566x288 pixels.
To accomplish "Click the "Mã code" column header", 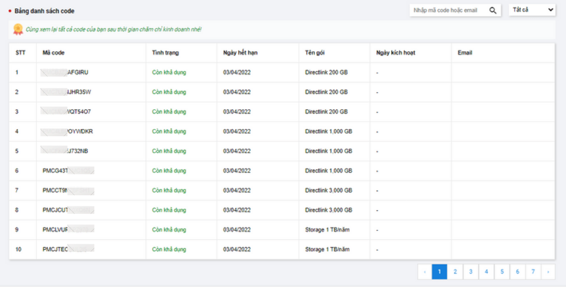I will click(53, 53).
